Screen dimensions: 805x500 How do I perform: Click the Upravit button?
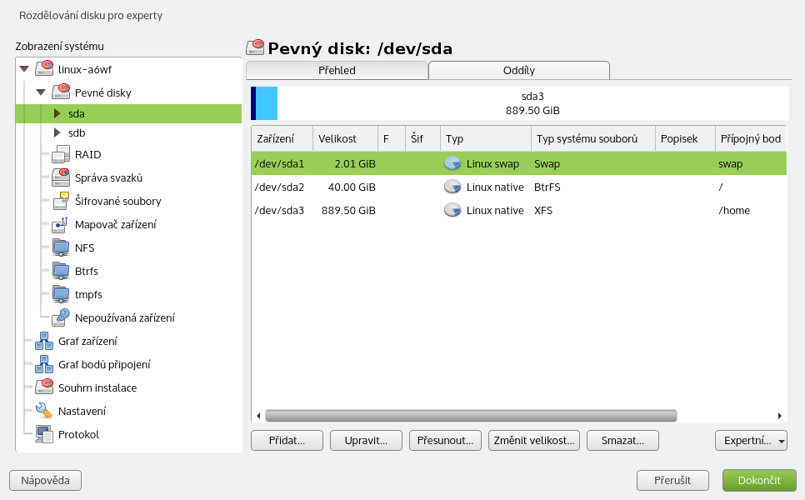point(366,441)
